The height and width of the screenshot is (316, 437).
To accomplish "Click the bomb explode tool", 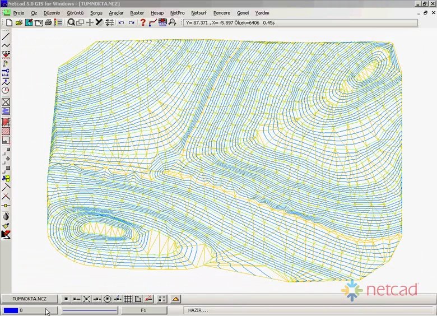I will 6,216.
